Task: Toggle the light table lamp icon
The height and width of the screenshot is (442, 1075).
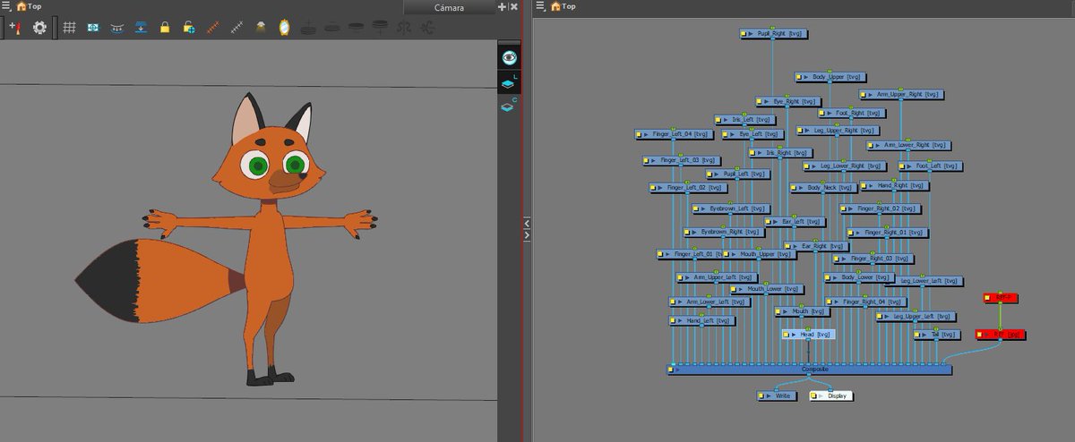Action: [x=261, y=27]
